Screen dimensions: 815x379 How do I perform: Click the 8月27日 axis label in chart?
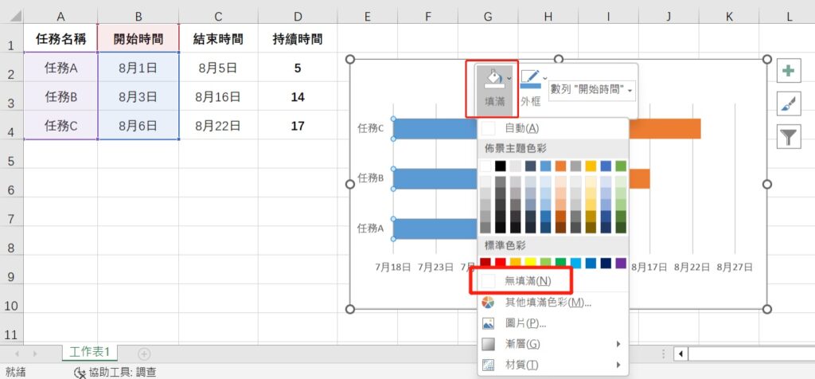click(735, 268)
